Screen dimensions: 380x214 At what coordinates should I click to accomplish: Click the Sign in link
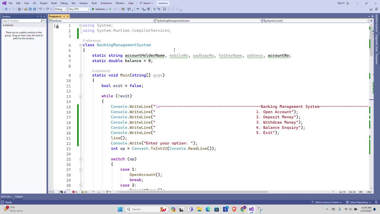[341, 3]
